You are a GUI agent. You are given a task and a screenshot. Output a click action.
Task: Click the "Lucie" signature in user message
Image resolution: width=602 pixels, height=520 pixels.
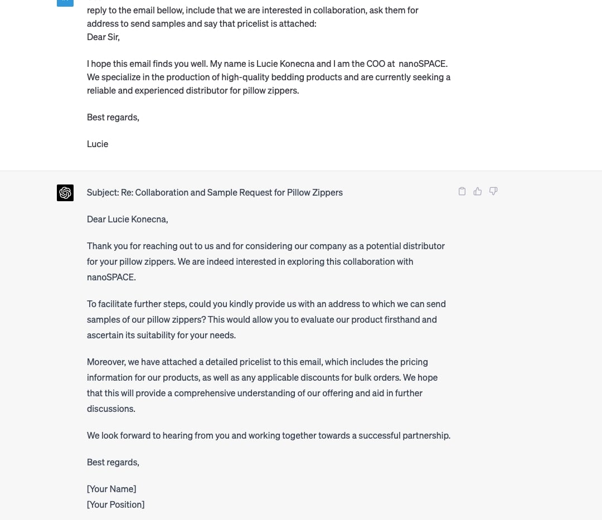point(98,144)
